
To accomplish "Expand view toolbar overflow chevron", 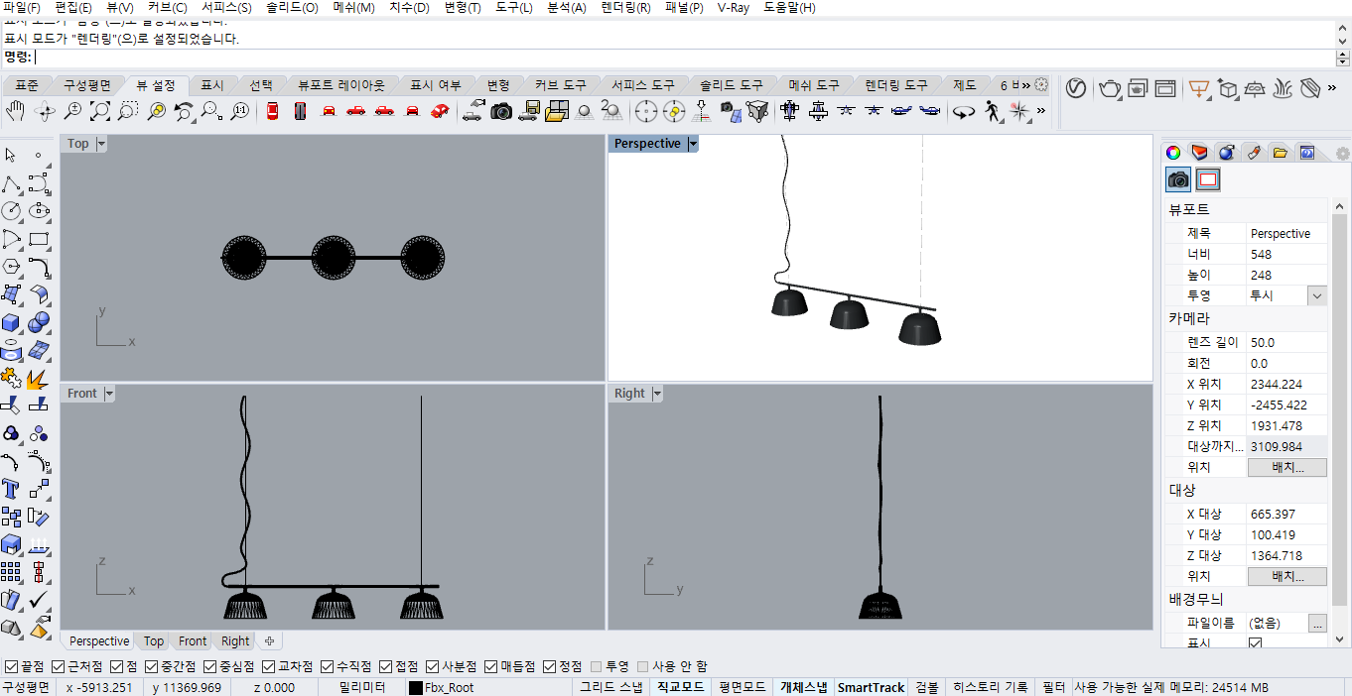I will click(x=1040, y=111).
